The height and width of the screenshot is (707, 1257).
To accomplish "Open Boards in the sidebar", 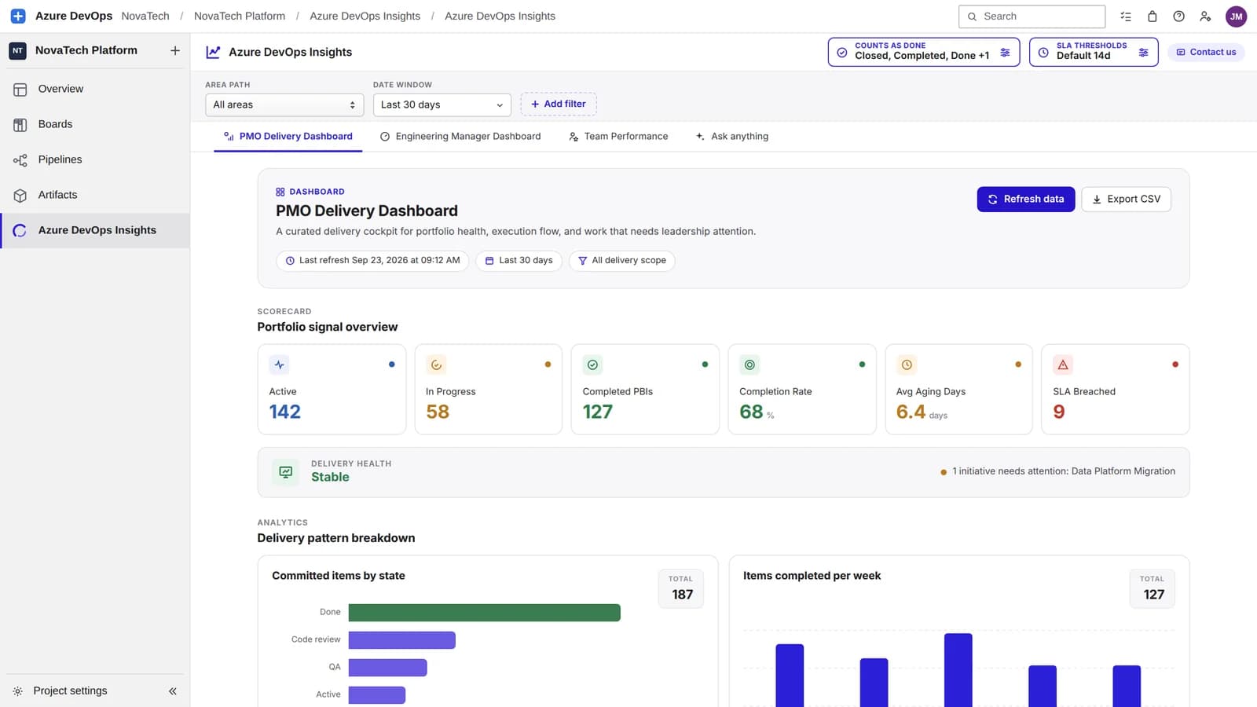I will click(95, 124).
